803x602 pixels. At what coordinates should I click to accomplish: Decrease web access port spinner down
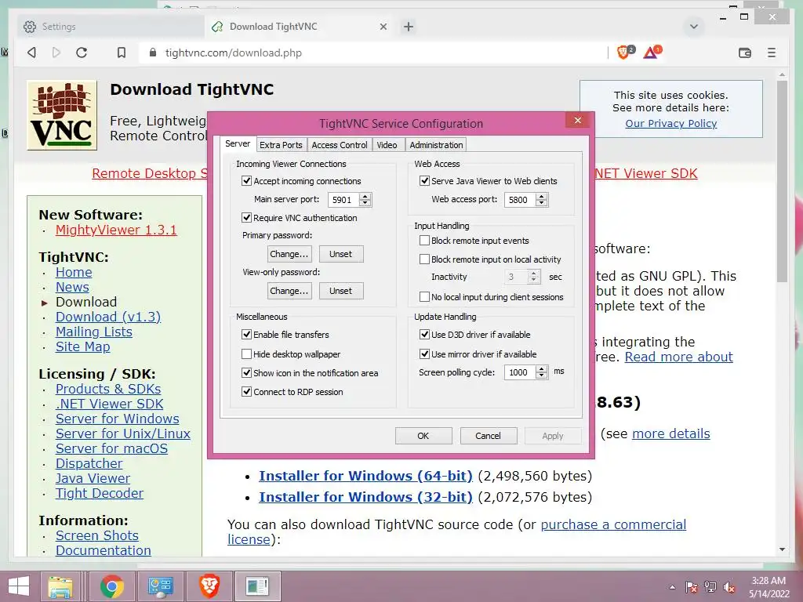pos(542,203)
